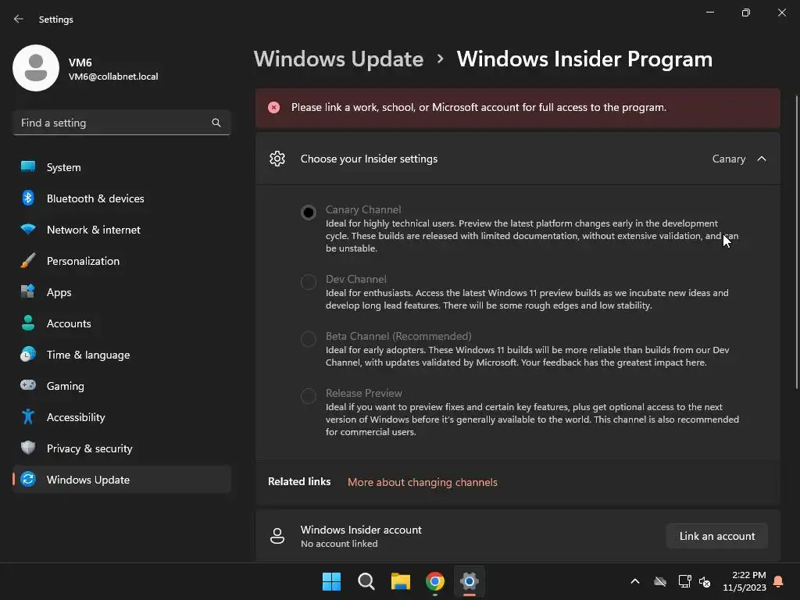Click the search magnifier in Find a setting
The width and height of the screenshot is (800, 600).
(216, 123)
